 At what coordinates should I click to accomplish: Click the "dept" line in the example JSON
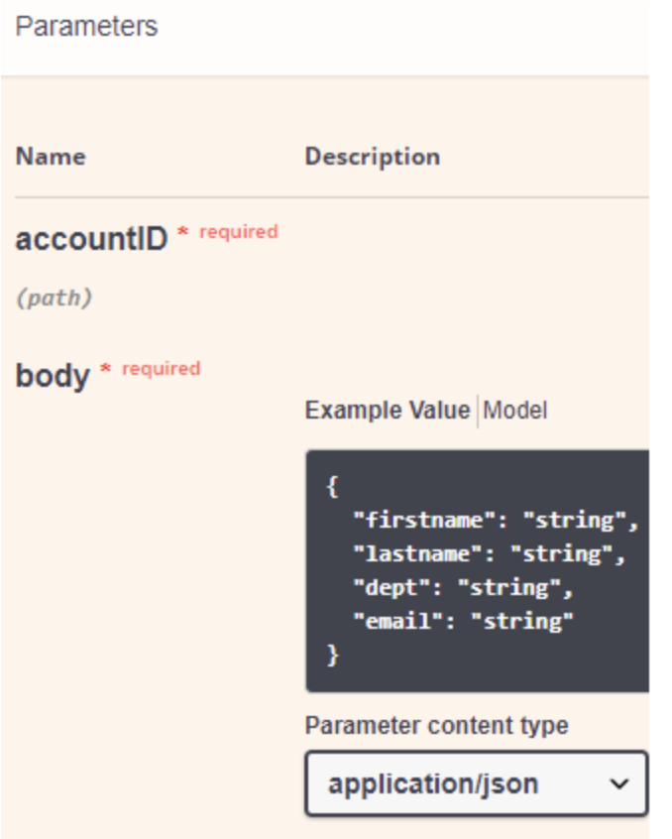point(464,588)
